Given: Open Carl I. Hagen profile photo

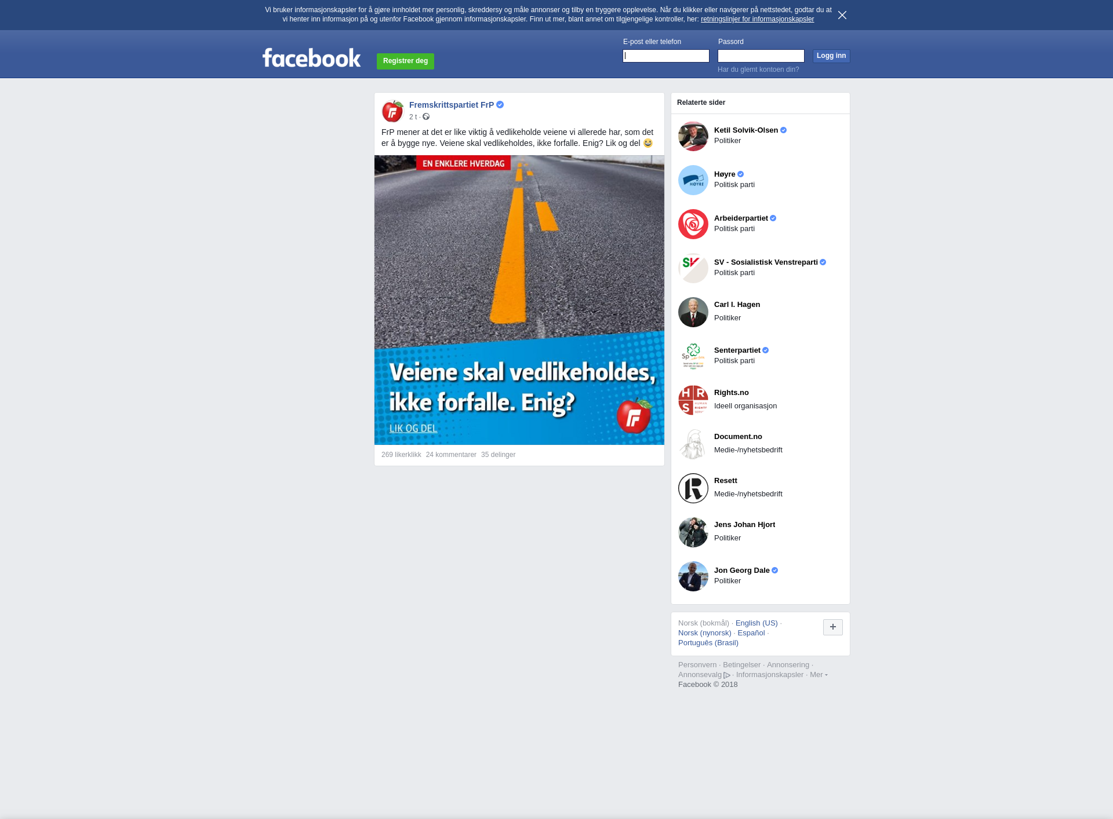Looking at the screenshot, I should coord(693,312).
